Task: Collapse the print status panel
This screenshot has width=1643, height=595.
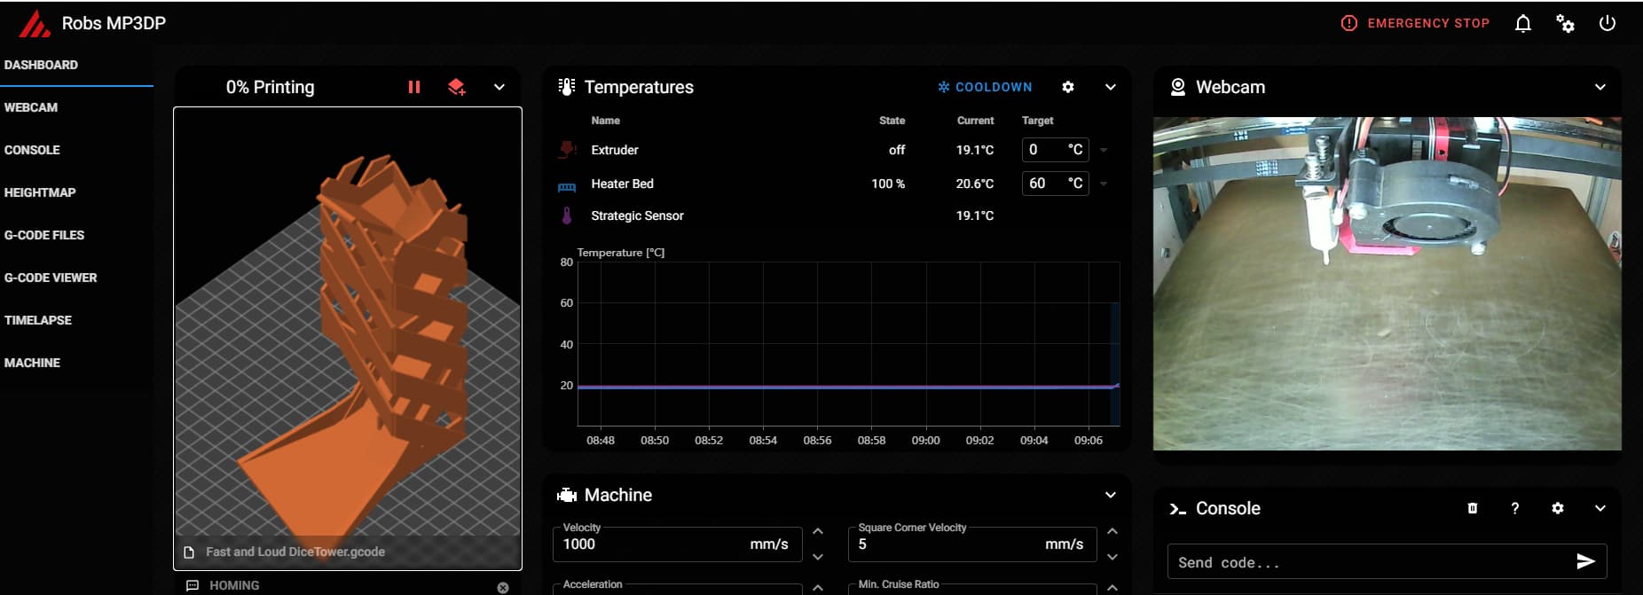Action: click(x=499, y=87)
